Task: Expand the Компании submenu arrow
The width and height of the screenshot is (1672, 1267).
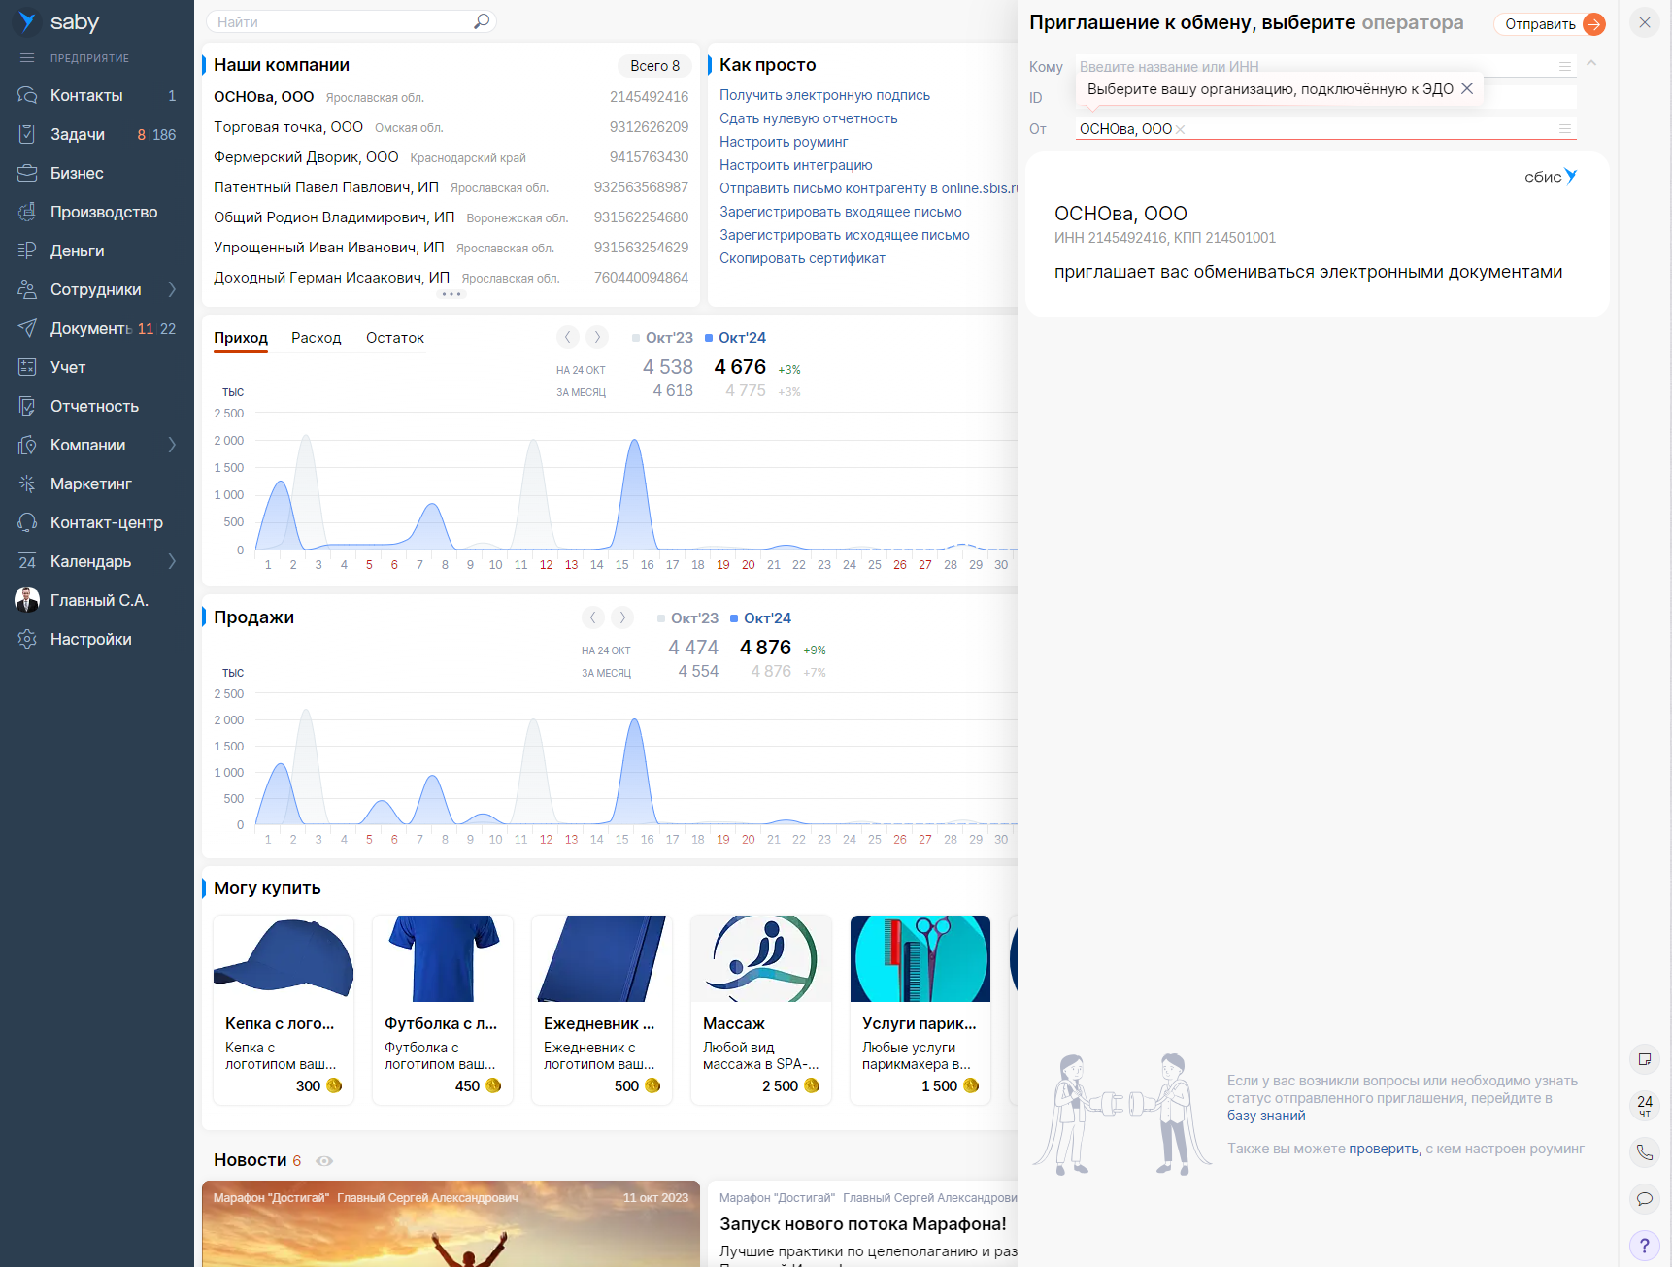Action: coord(172,445)
